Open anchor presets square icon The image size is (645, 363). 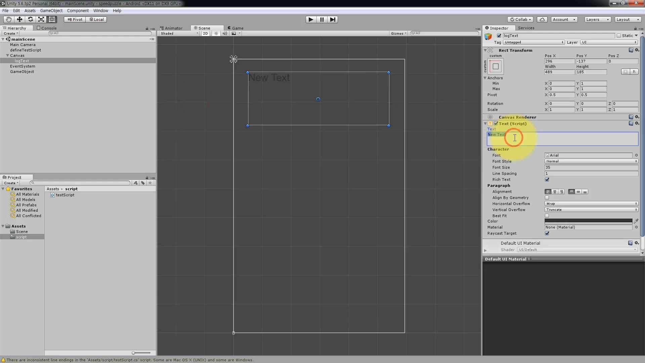click(496, 67)
